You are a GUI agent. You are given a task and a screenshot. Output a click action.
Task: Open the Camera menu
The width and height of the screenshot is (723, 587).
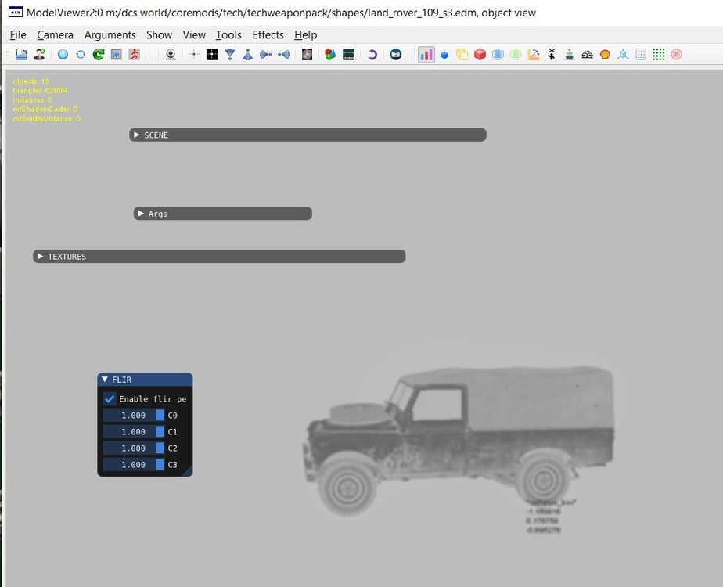[x=55, y=34]
